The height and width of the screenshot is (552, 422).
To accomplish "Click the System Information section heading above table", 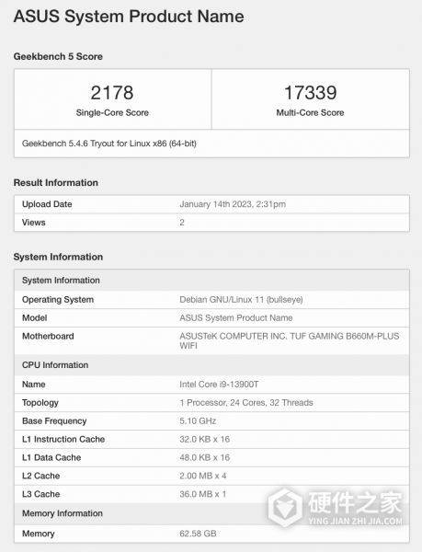I will tap(58, 257).
